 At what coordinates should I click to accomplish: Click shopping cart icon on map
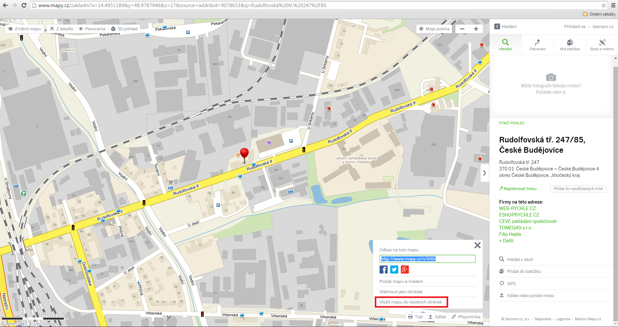tap(269, 143)
